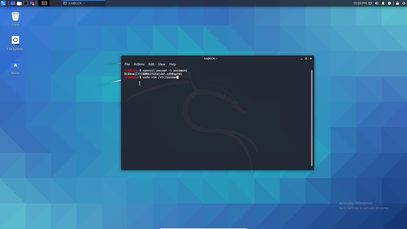Screen dimensions: 407x229
Task: Select the Trash desktop icon
Action: pyautogui.click(x=15, y=19)
